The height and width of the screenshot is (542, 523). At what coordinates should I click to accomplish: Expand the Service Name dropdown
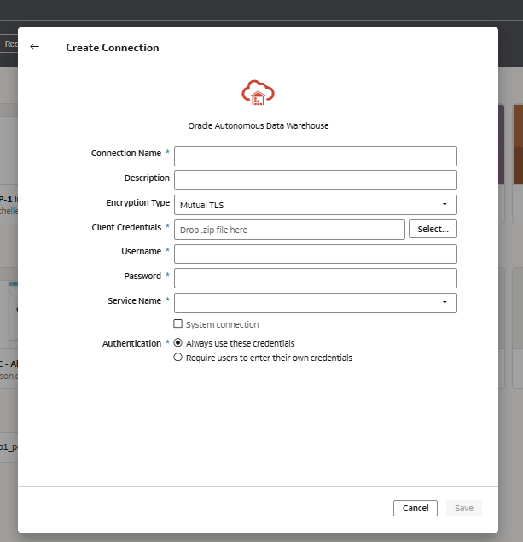point(316,303)
